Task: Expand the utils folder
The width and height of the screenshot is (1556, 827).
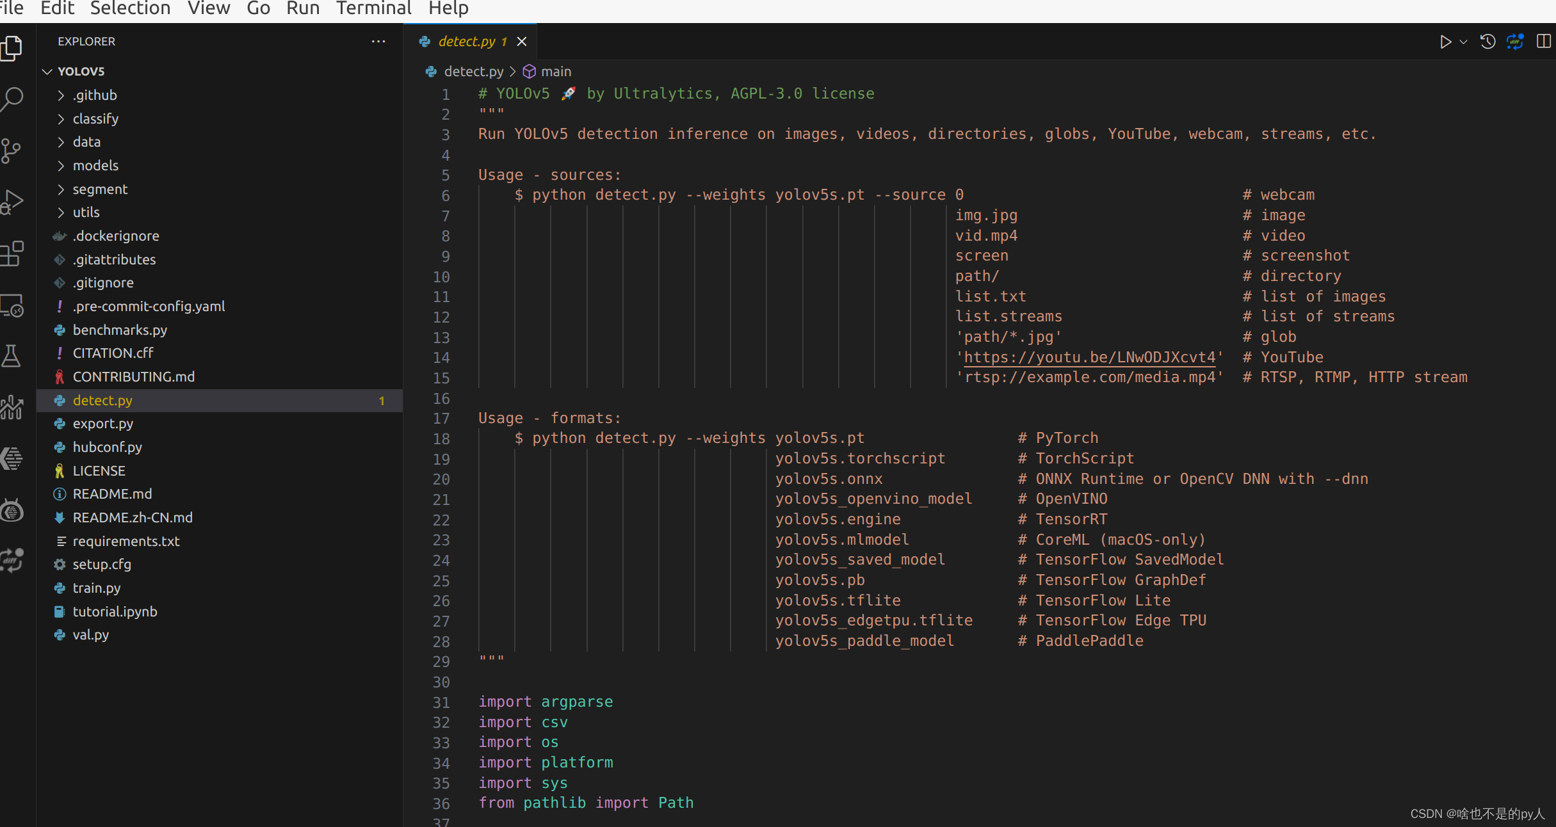Action: (86, 213)
